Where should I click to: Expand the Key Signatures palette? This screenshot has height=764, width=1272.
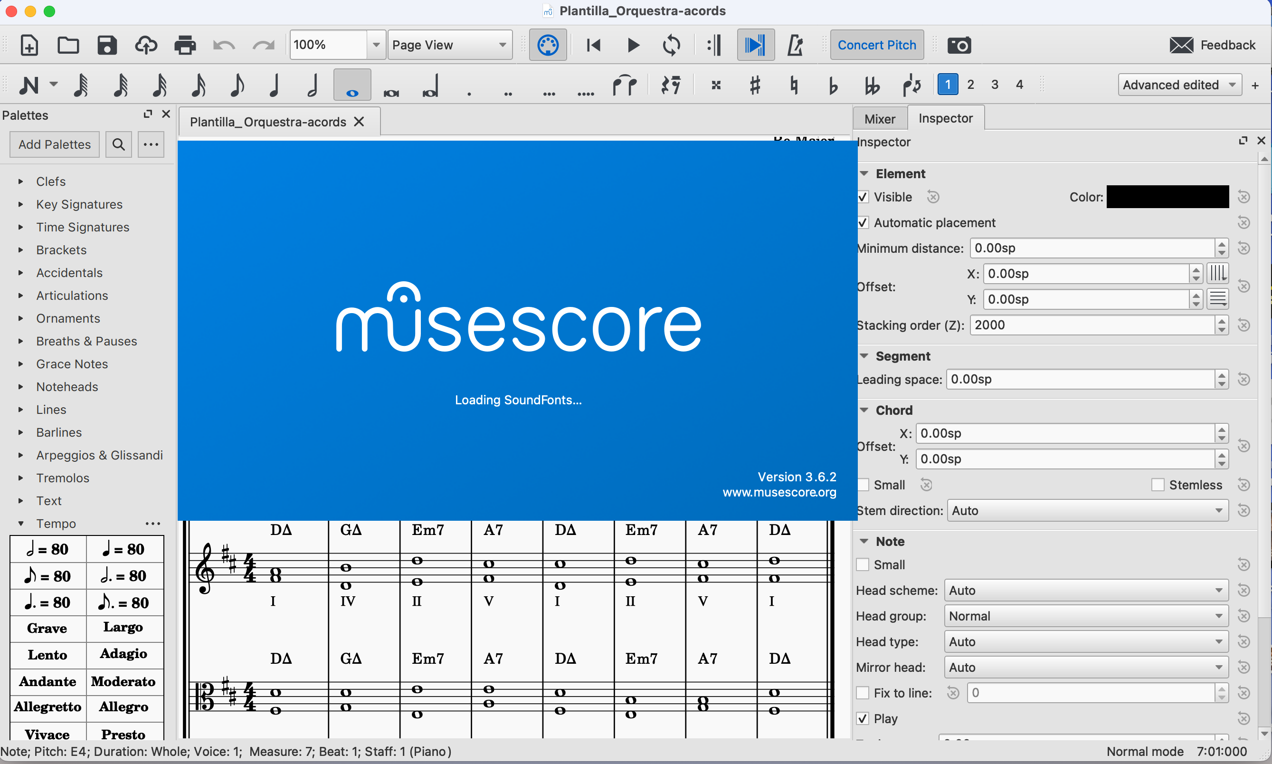point(79,204)
